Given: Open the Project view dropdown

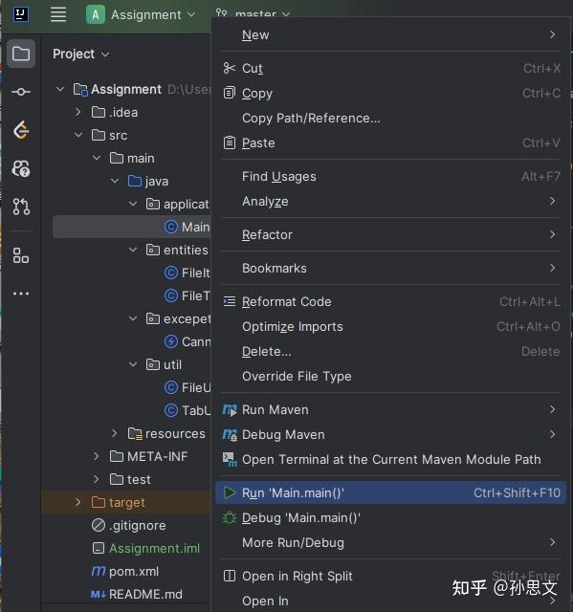Looking at the screenshot, I should click(80, 54).
